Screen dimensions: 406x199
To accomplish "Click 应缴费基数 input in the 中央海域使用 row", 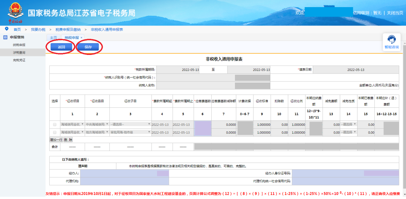I will click(x=203, y=125).
